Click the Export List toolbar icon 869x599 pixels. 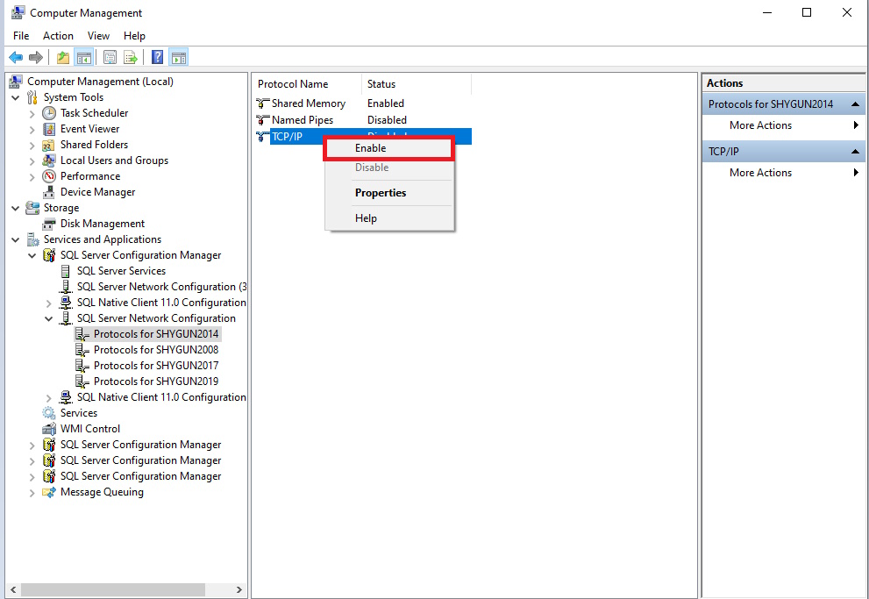point(131,57)
